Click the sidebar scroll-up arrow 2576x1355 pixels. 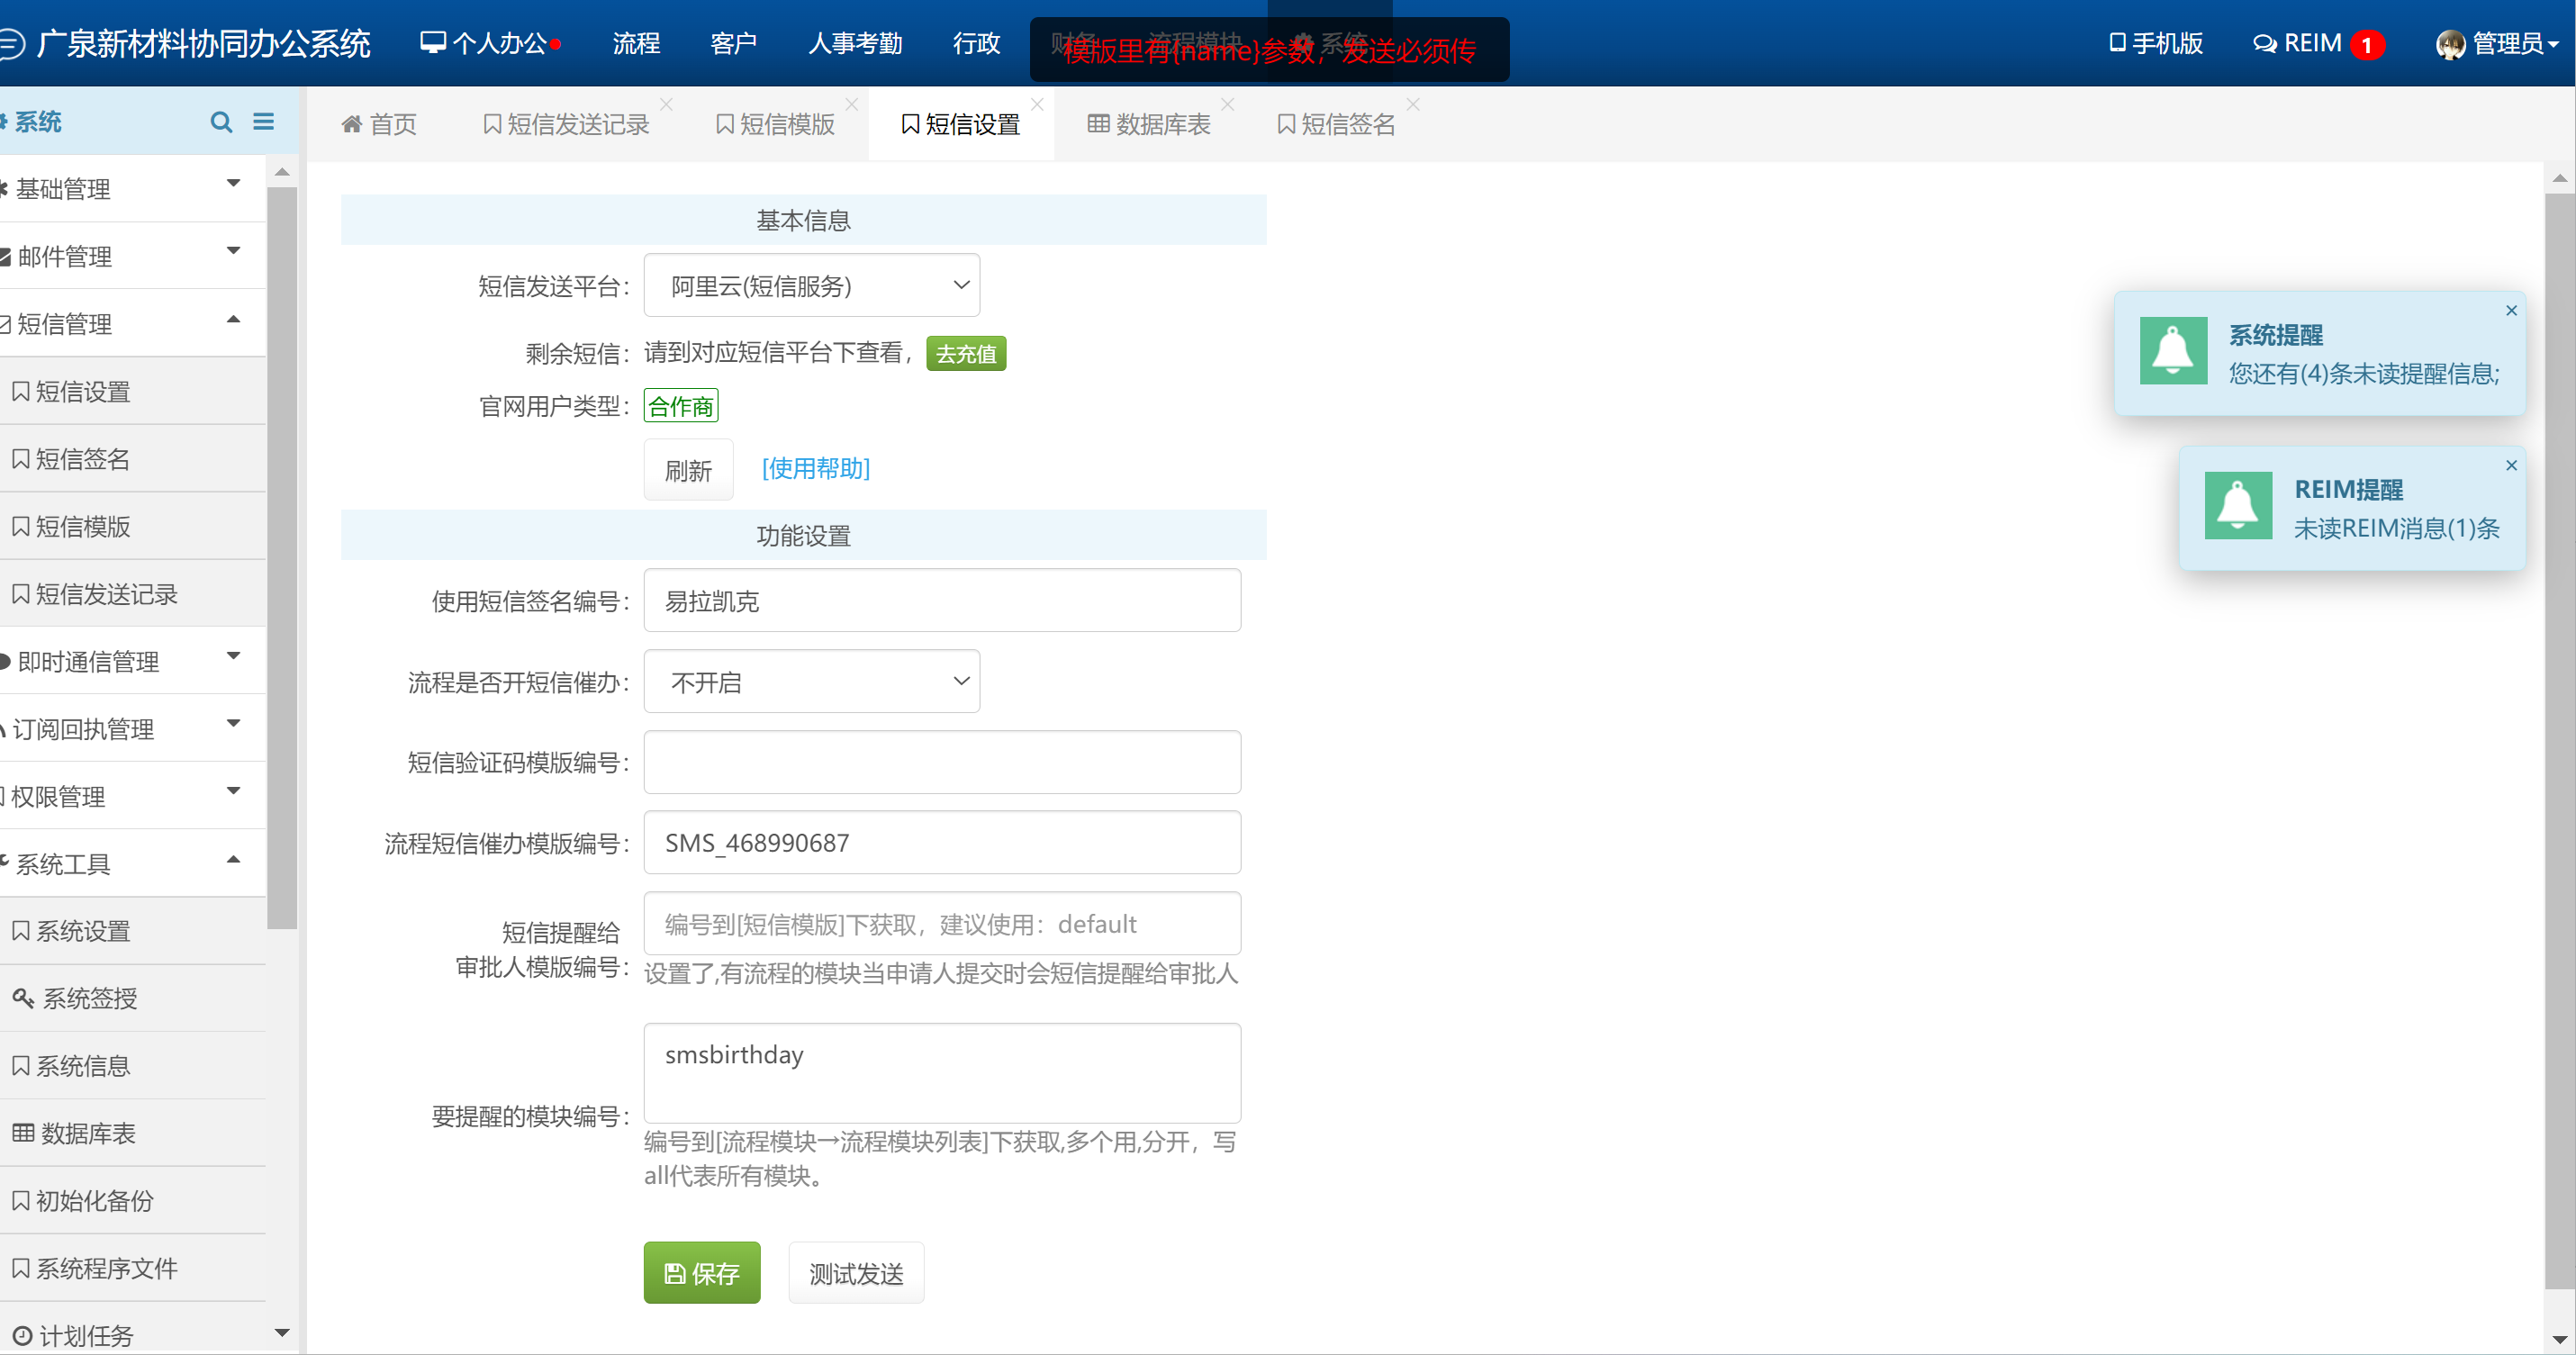(282, 173)
